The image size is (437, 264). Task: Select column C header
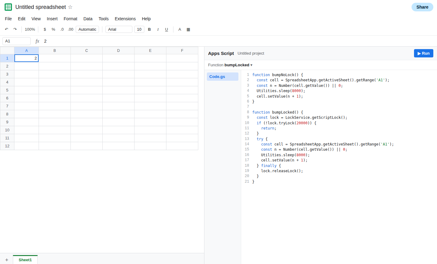click(x=87, y=51)
